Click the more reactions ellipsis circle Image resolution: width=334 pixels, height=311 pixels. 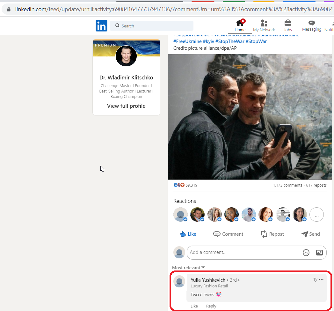tap(316, 215)
